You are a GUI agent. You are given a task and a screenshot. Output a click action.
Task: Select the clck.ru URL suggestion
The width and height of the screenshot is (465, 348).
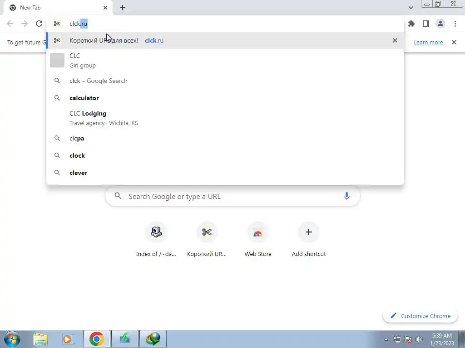click(225, 40)
